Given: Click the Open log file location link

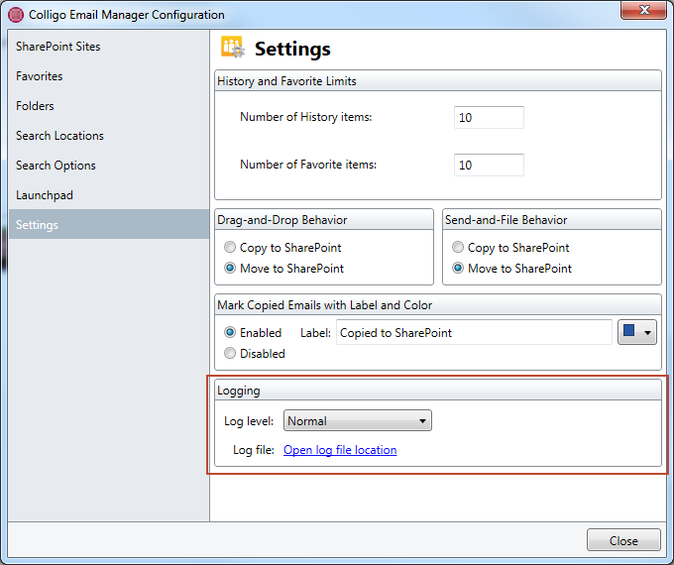Looking at the screenshot, I should click(x=340, y=450).
